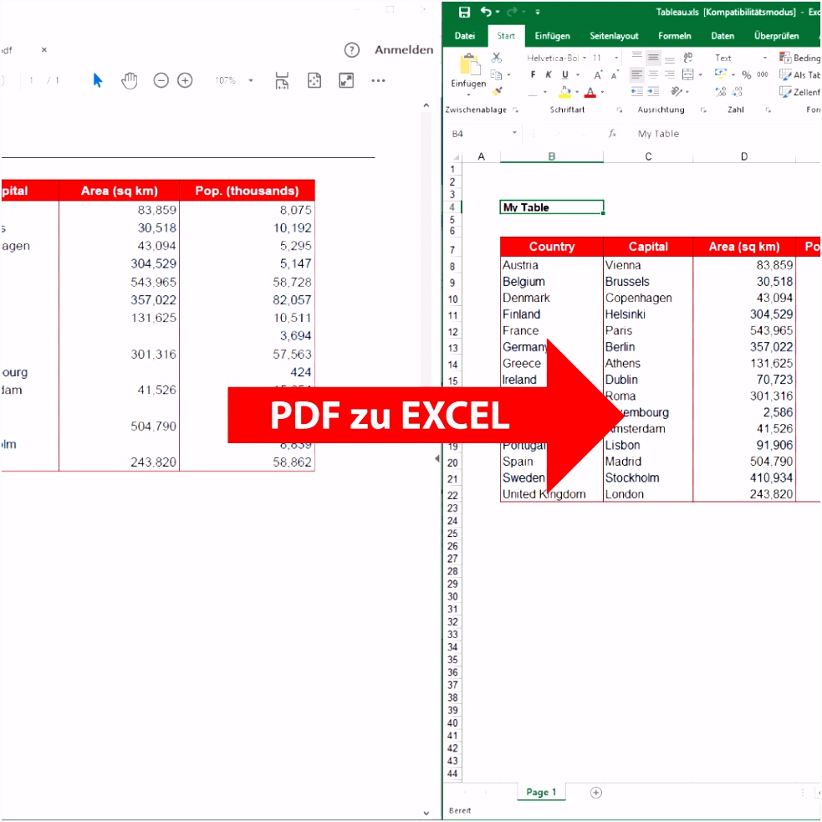Open the Datei tab
Viewport: 822px width, 822px height.
coord(464,36)
